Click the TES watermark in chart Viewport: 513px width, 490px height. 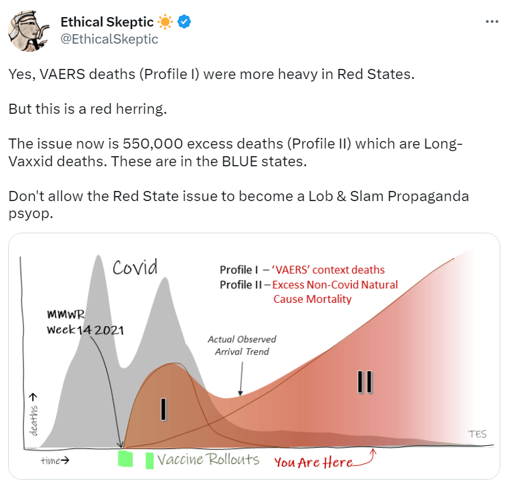[x=478, y=434]
